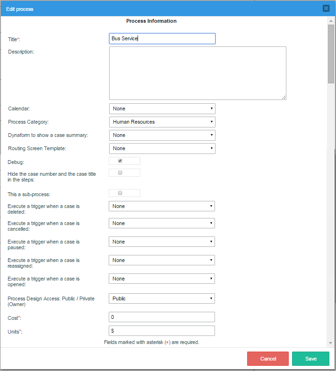336x371 pixels.
Task: Enable hide case number and title checkbox
Action: click(120, 173)
